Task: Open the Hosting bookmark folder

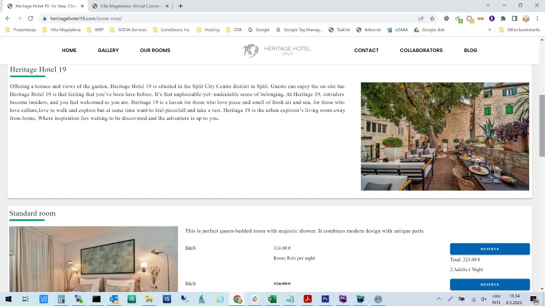Action: point(208,30)
